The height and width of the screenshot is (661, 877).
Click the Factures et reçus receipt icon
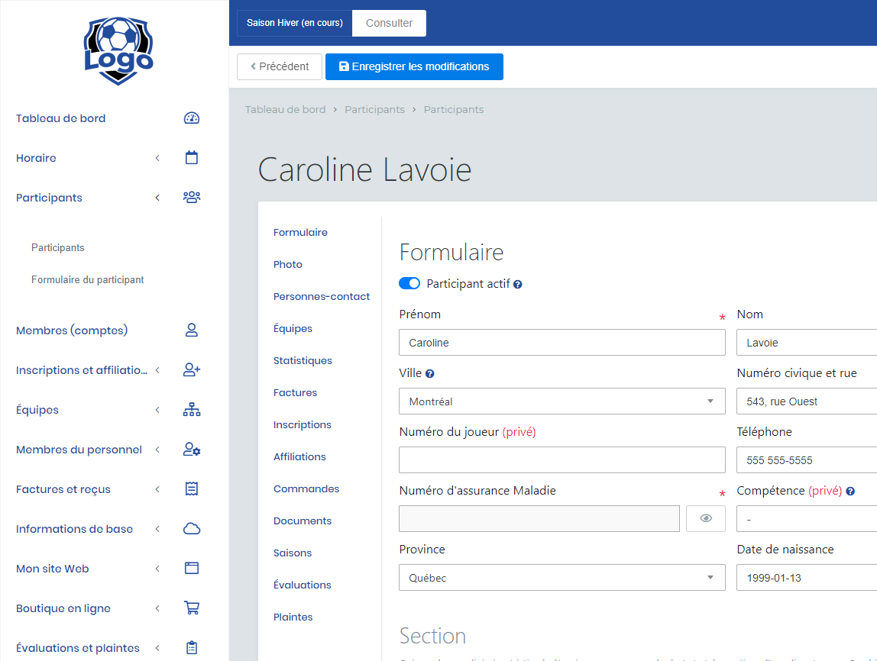192,489
